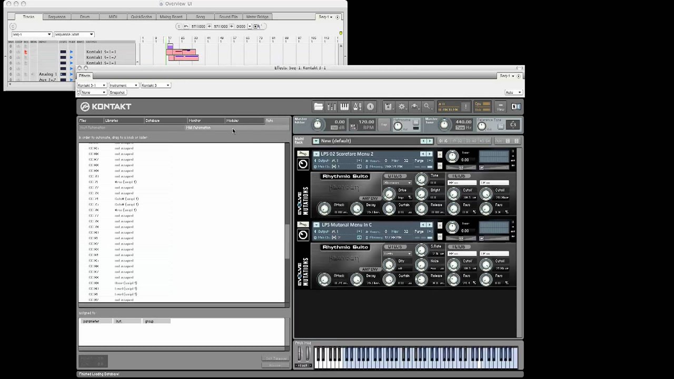Open the LPS 02 Scorefare Menu 2 dropdown arrow

316,154
